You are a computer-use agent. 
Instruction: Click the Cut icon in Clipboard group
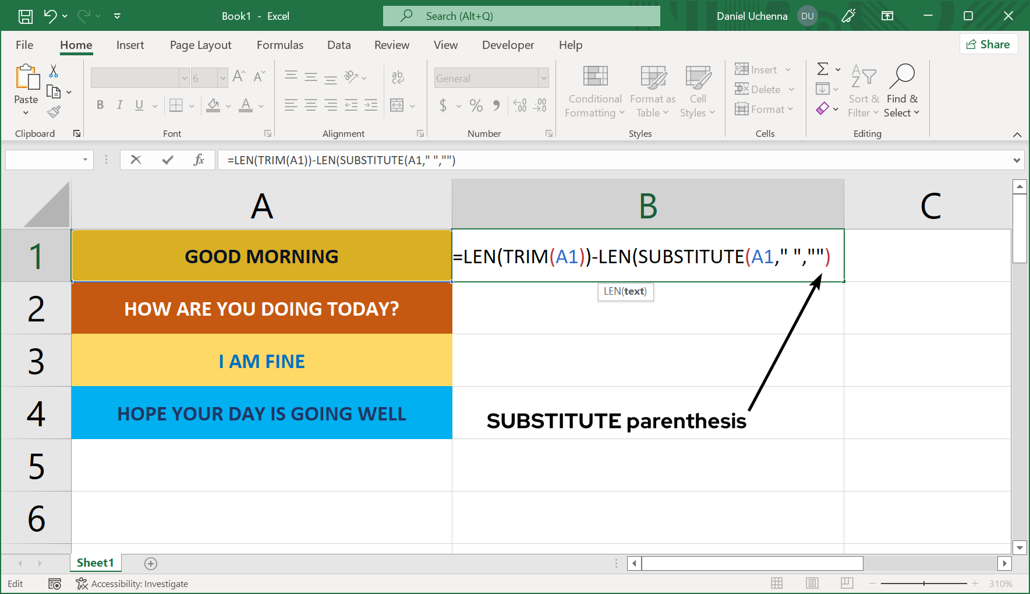tap(52, 70)
